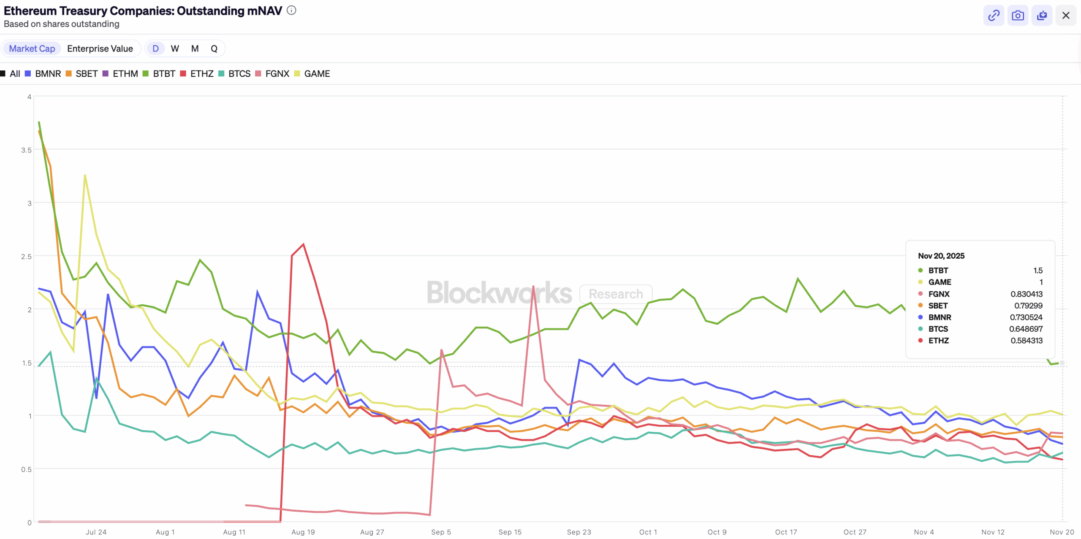Image resolution: width=1081 pixels, height=539 pixels.
Task: Open the download/export icon
Action: (1042, 15)
